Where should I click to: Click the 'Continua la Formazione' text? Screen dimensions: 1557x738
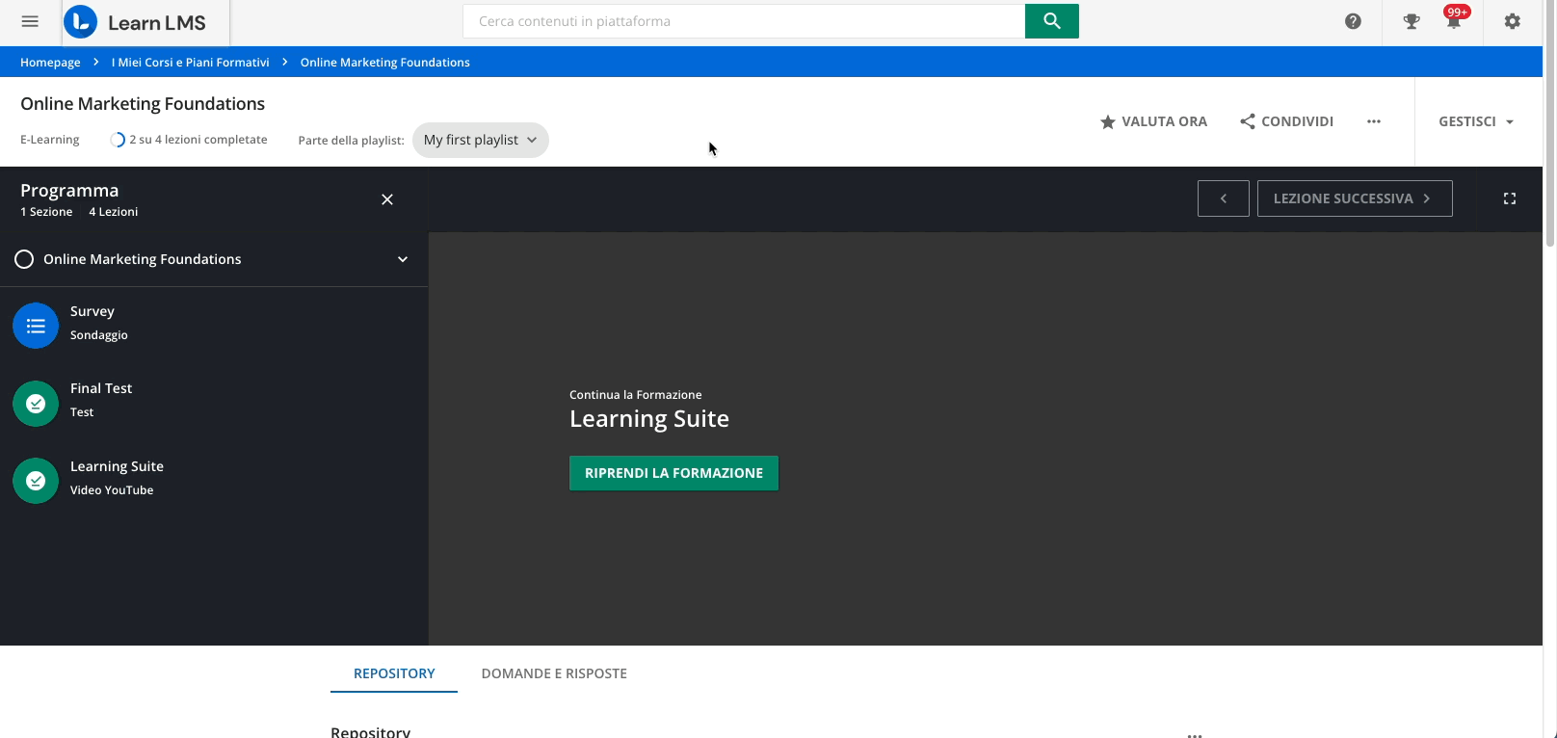click(636, 395)
